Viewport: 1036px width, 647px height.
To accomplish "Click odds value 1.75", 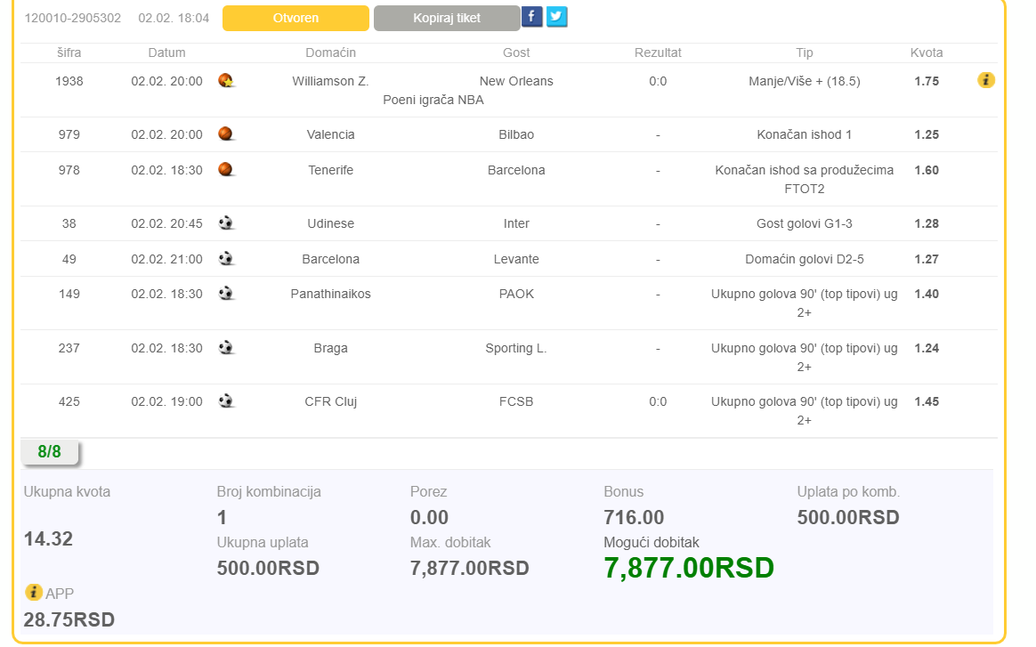I will point(927,81).
